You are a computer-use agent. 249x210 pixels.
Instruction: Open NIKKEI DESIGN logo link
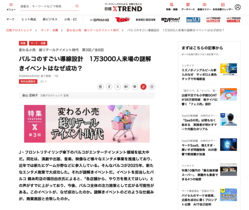(x=146, y=20)
